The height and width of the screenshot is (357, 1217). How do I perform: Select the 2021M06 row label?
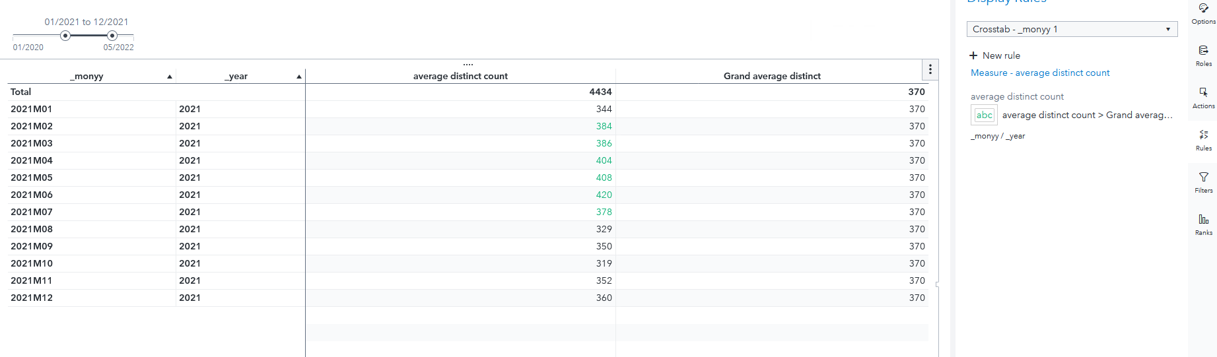(32, 195)
